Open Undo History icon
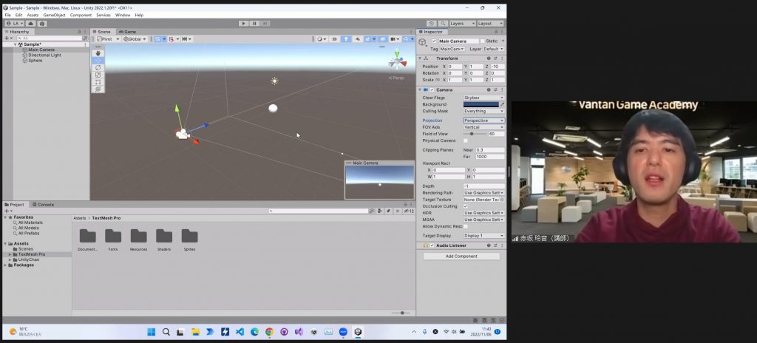Image resolution: width=757 pixels, height=343 pixels. 432,23
